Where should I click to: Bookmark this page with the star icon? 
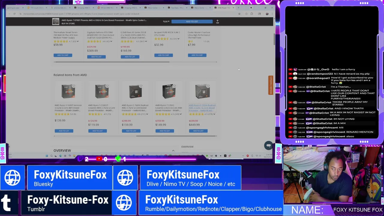click(x=239, y=14)
